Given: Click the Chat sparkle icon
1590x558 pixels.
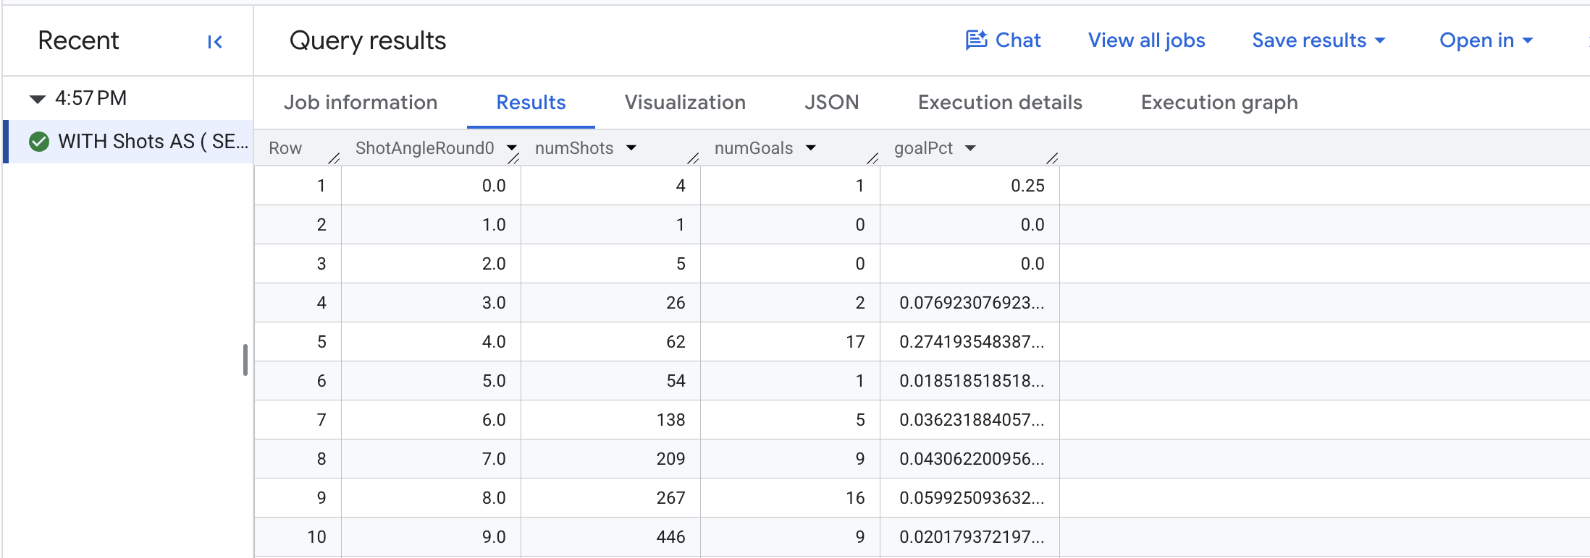Looking at the screenshot, I should pos(977,40).
